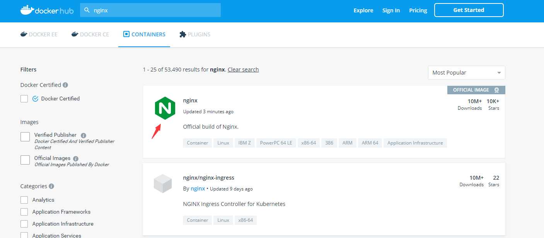
Task: Click the nginx publisher link
Action: (x=198, y=189)
